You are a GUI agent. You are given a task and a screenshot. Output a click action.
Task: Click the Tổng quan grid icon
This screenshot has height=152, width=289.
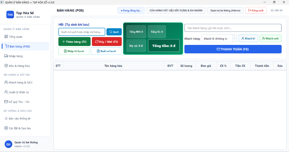pos(6,37)
